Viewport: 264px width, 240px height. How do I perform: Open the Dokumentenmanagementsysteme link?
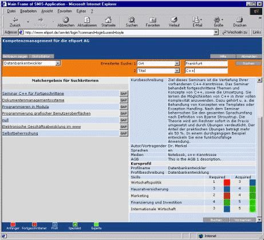(33, 100)
